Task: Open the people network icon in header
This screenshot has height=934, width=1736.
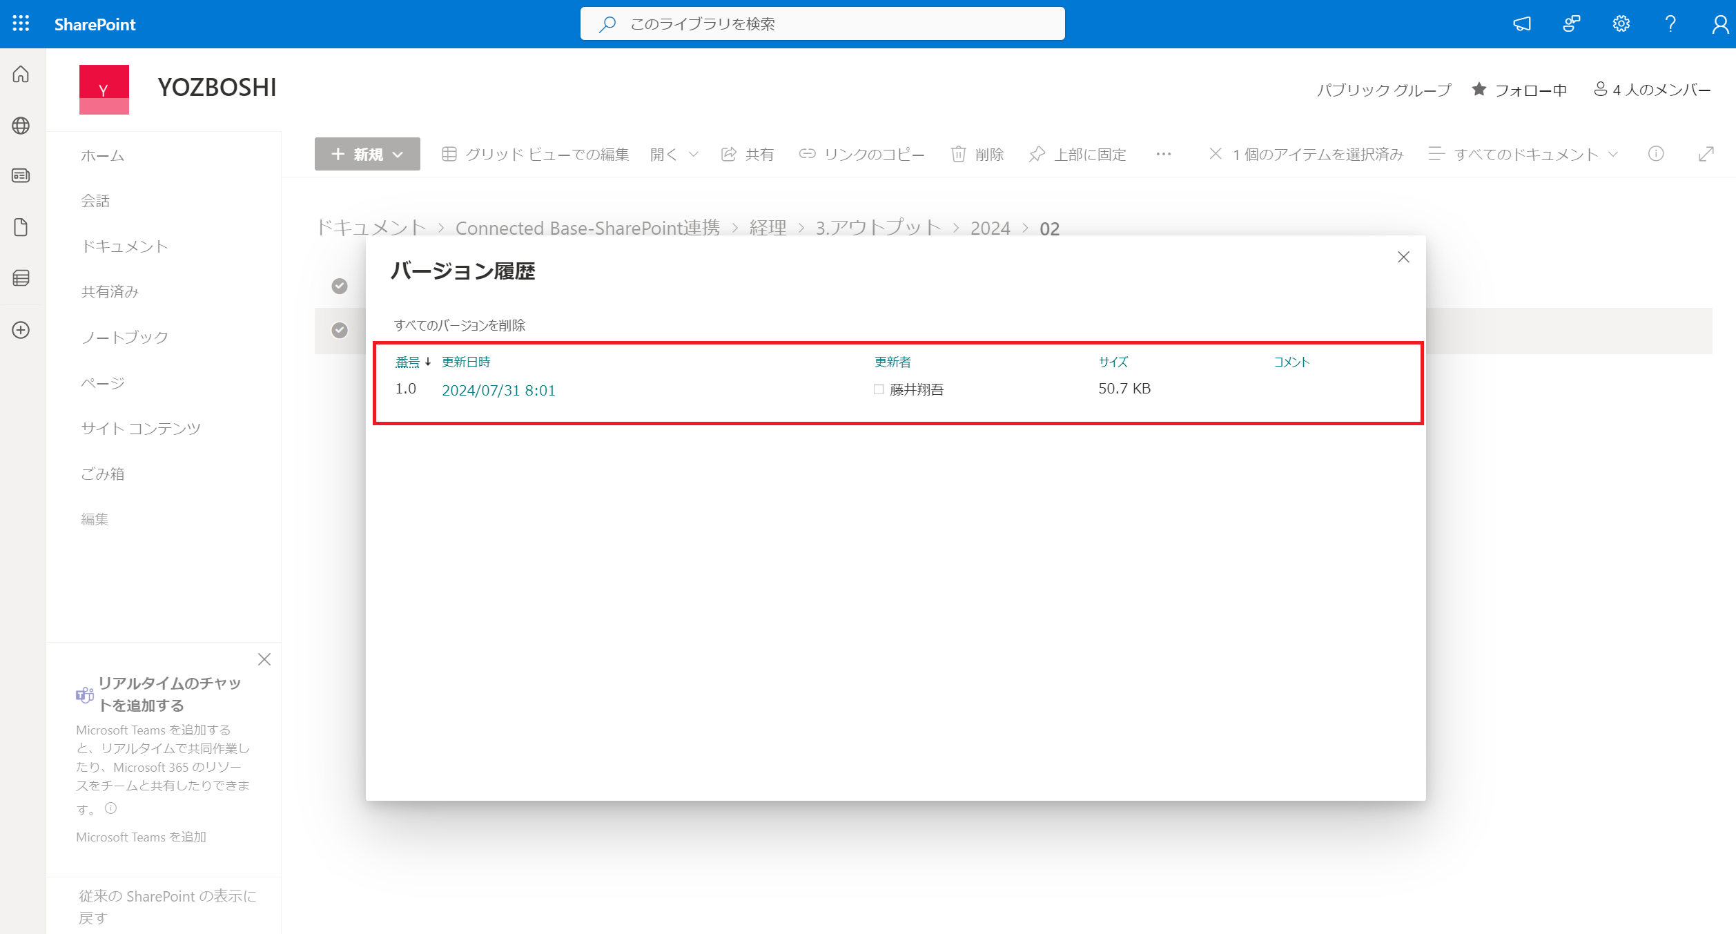Action: click(x=1572, y=24)
